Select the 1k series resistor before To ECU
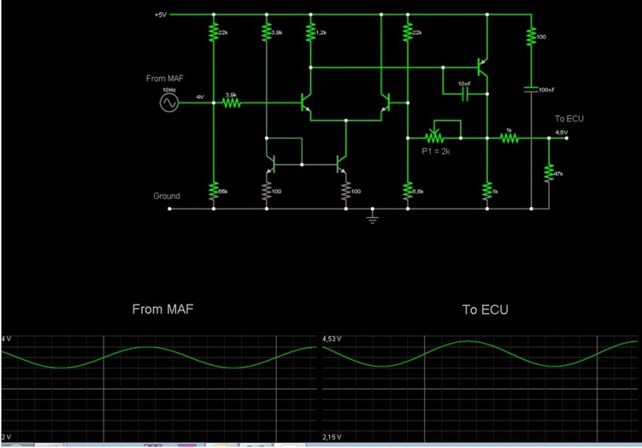Viewport: 642px width, 448px height. pyautogui.click(x=509, y=138)
